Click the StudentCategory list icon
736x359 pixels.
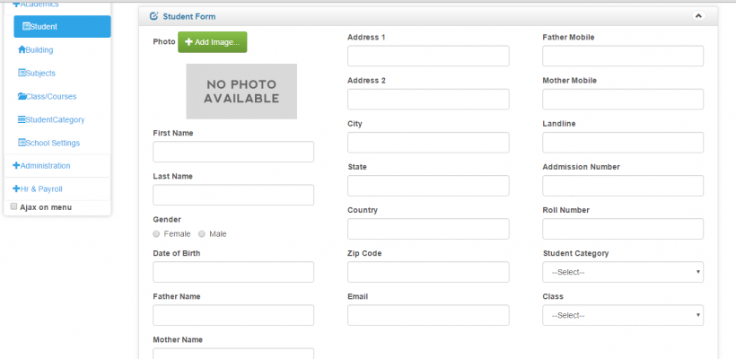click(x=22, y=120)
